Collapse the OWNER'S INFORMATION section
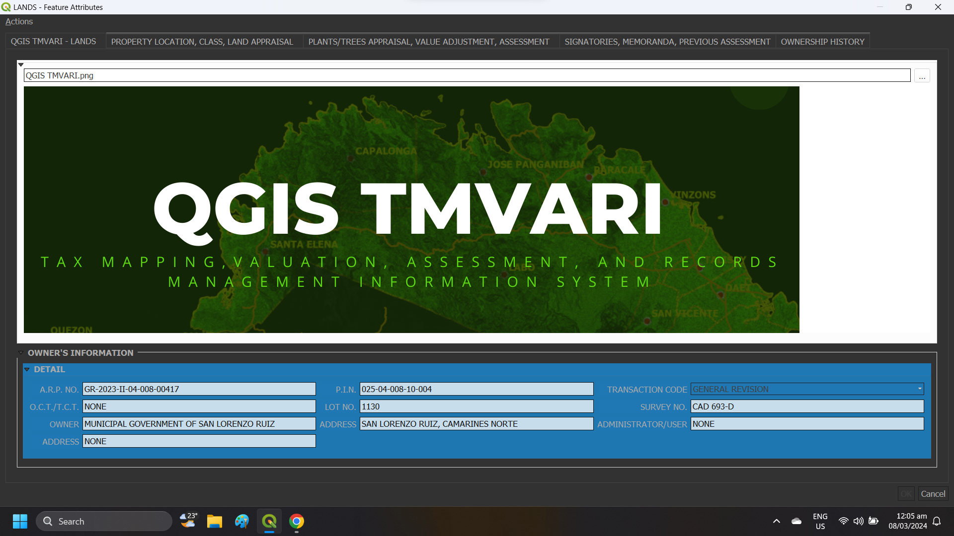The height and width of the screenshot is (536, 954). [21, 353]
